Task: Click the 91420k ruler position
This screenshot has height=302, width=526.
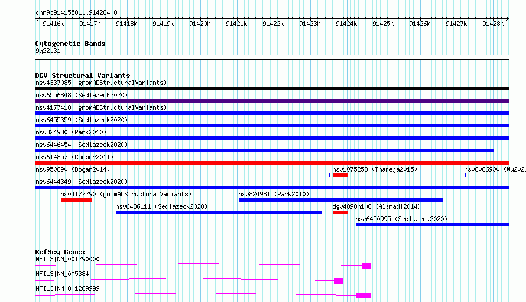Action: coord(200,24)
